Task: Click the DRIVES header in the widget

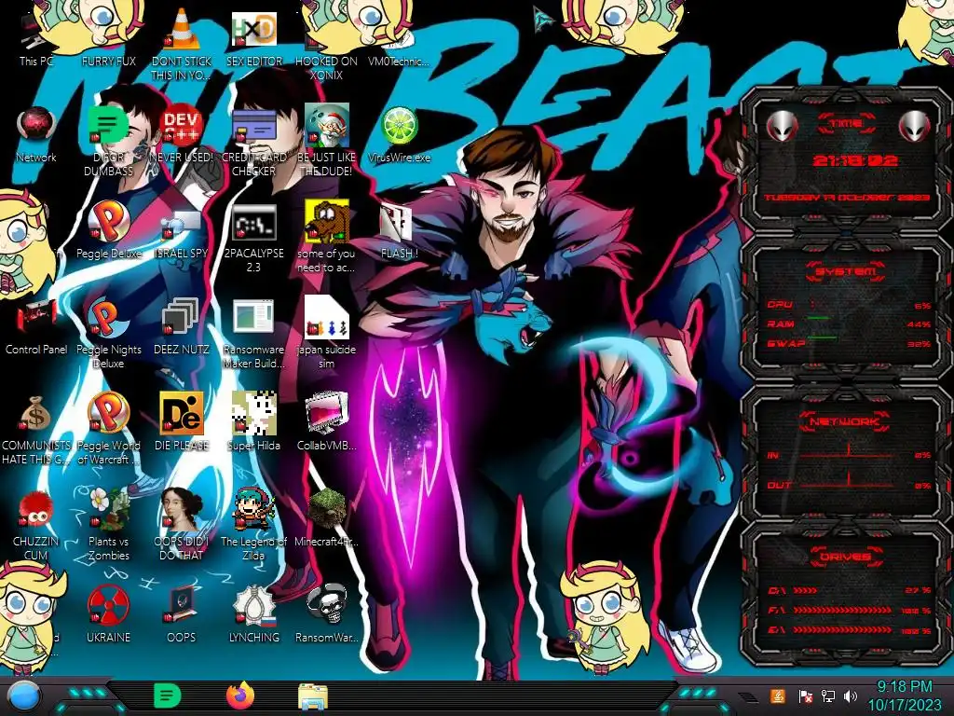Action: (x=844, y=557)
